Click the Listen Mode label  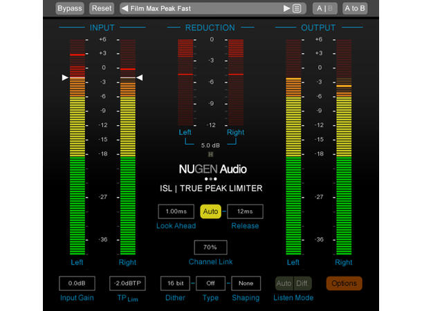(x=293, y=298)
